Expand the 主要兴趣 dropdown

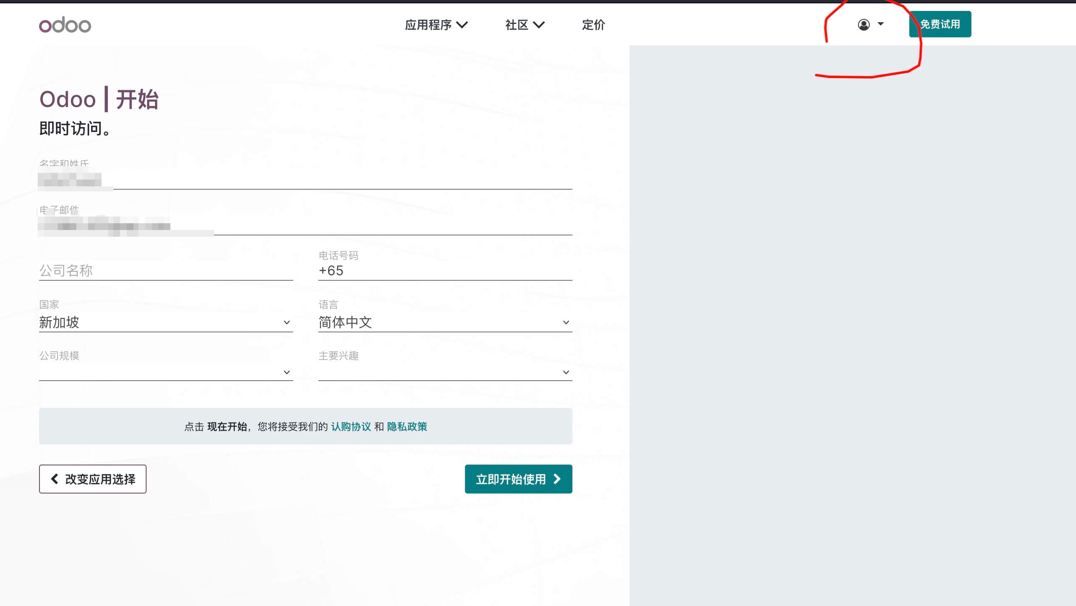445,372
